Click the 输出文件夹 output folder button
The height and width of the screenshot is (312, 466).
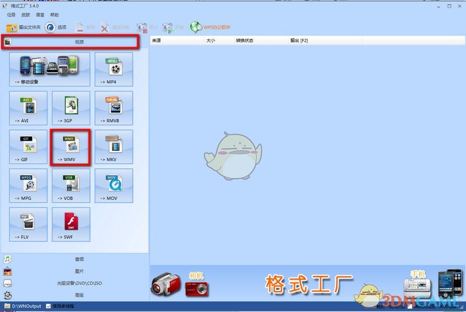(23, 27)
